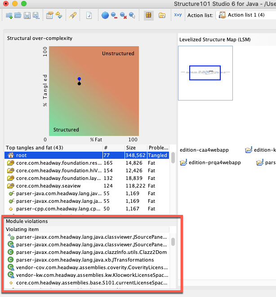Screen dimensions: 276x297
Task: Select core.com.headway.foundation.hiV... row
Action: 87,170
